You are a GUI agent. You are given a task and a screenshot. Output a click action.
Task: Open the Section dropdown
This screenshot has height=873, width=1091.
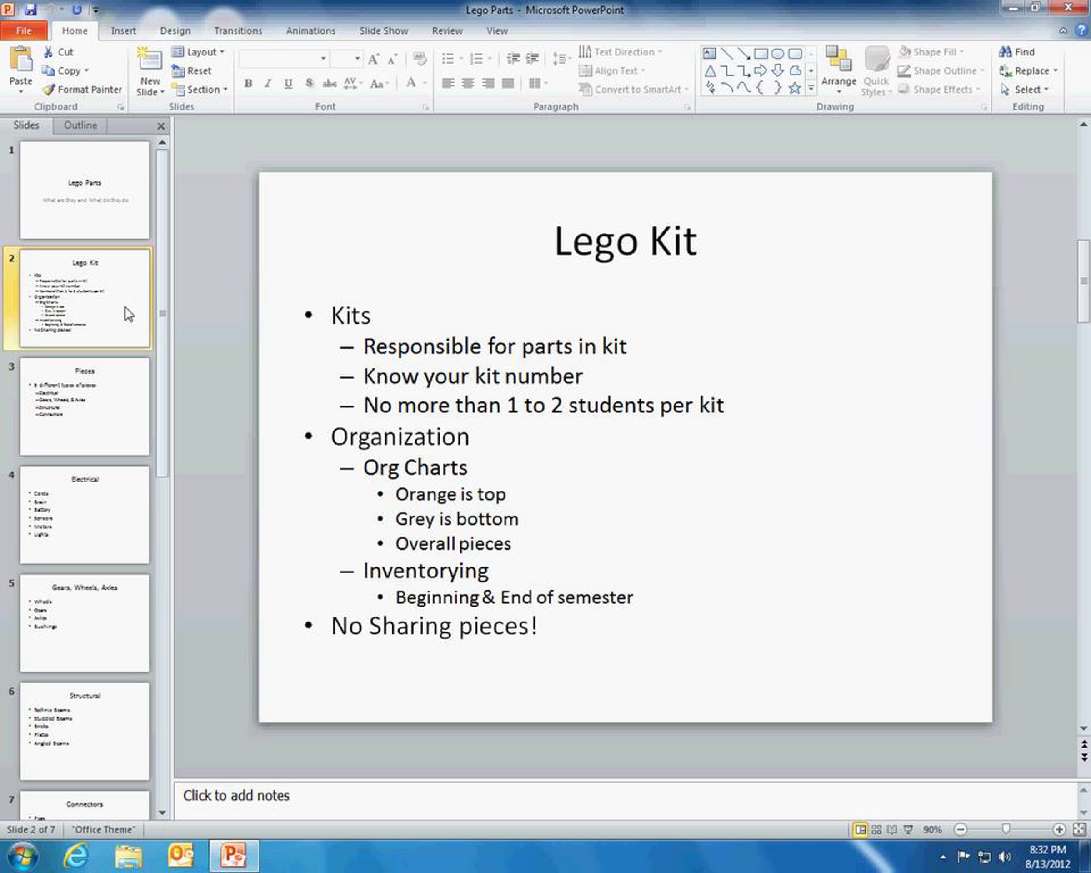coord(200,90)
